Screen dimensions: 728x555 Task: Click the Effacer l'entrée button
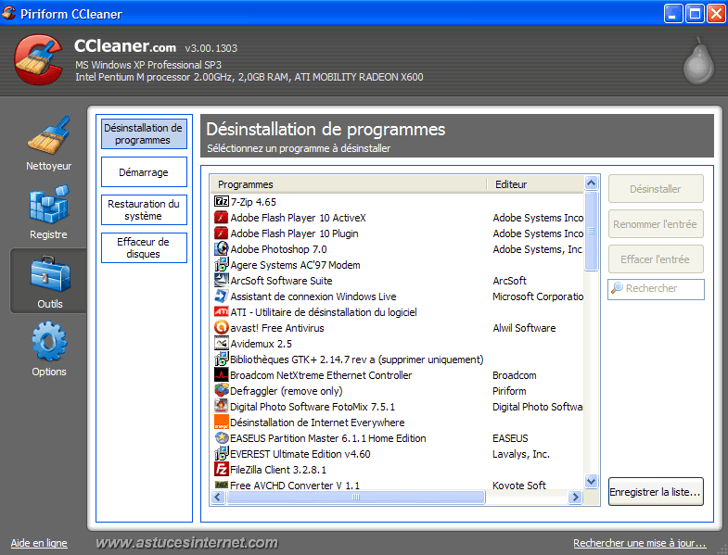(x=656, y=259)
